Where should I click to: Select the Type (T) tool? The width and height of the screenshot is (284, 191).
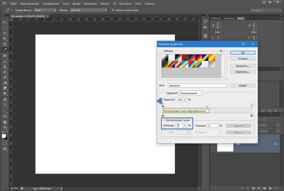tap(5, 105)
